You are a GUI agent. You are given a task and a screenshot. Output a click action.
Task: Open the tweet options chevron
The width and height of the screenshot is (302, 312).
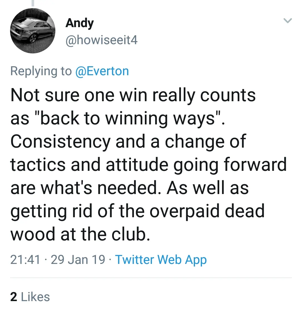click(x=287, y=21)
